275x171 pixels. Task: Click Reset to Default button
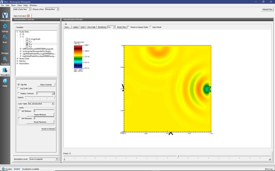[x=48, y=129]
